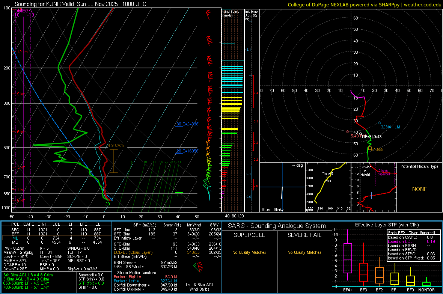Click the TEI = 17 value
This screenshot has width=443, height=294.
[75, 252]
